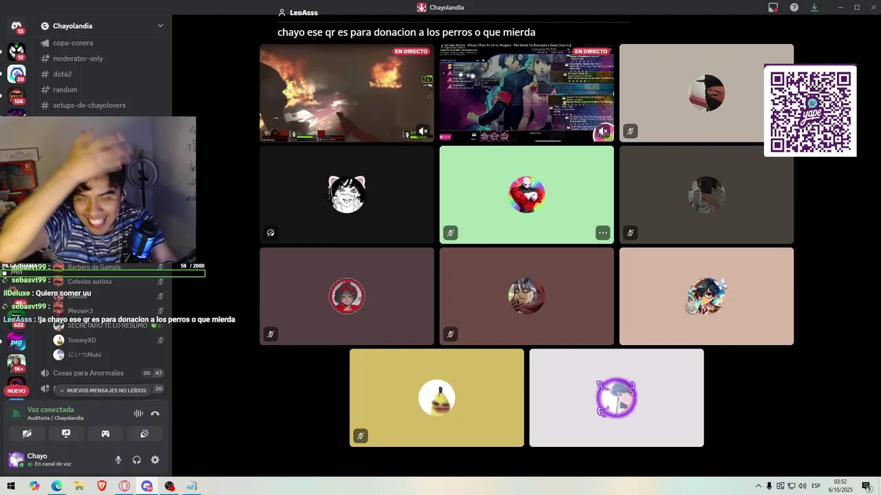The width and height of the screenshot is (881, 495).
Task: Open the anime game live stream tile
Action: (527, 93)
